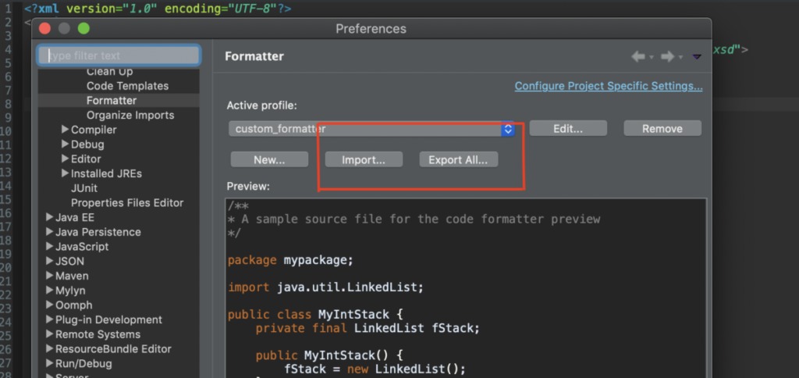799x378 pixels.
Task: Expand the Run/Debug category
Action: point(49,364)
